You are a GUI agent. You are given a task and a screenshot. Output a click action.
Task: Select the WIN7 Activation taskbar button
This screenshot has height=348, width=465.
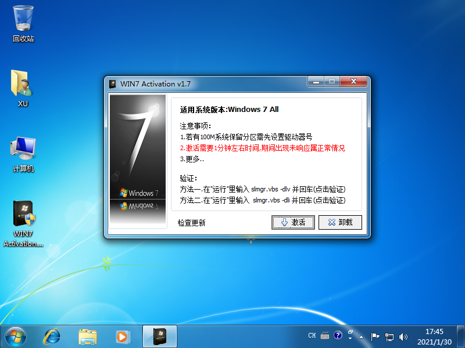coord(159,336)
